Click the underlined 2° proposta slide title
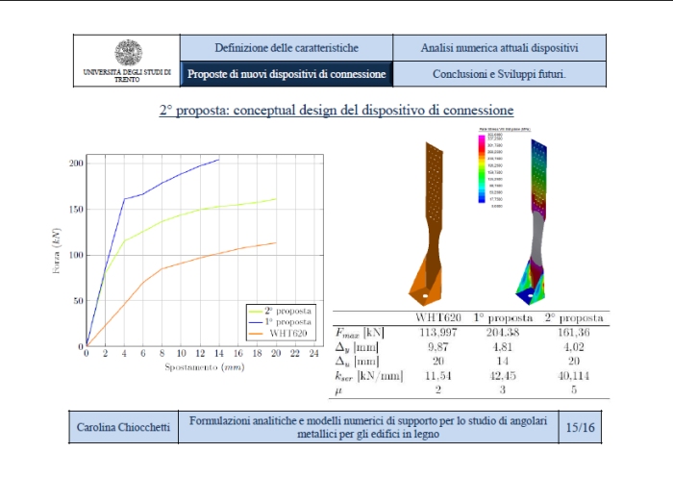This screenshot has height=477, width=673. pos(336,111)
